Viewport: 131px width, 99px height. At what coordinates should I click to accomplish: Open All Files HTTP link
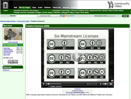point(11,58)
